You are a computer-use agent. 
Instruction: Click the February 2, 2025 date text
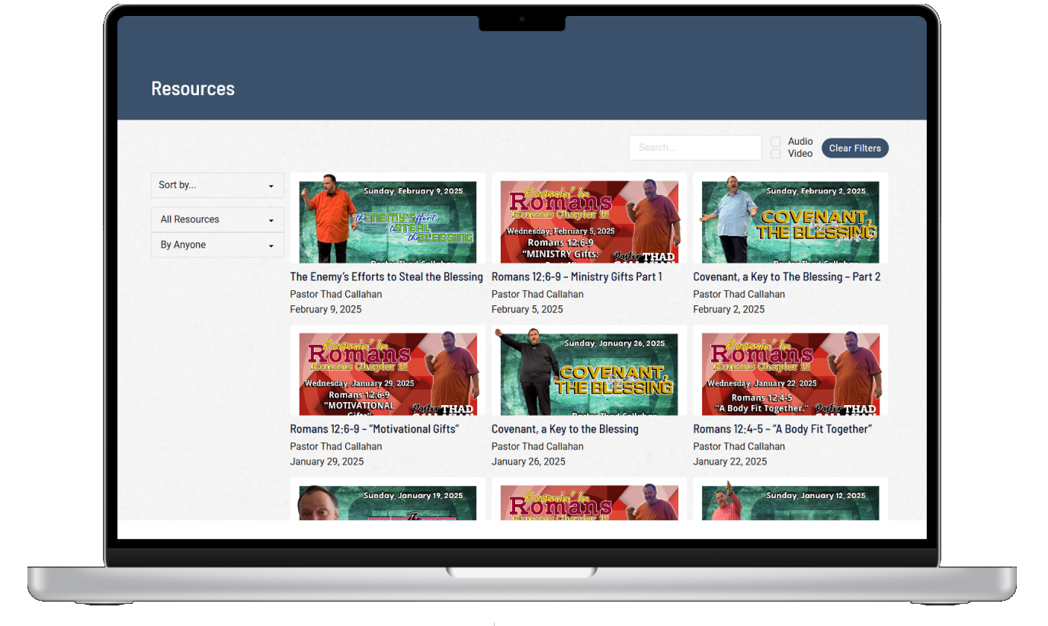tap(729, 310)
